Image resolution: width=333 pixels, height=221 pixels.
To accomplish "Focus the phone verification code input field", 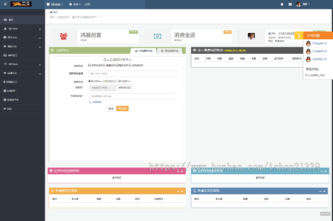I will [132, 96].
